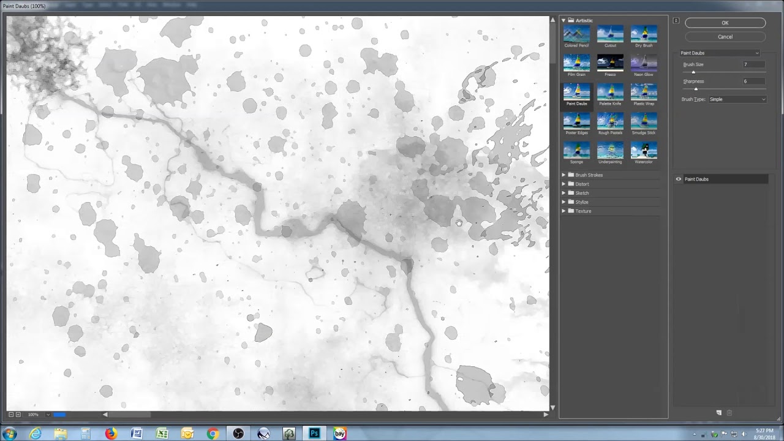
Task: Click preview horizontal scroll-left arrow
Action: (105, 415)
